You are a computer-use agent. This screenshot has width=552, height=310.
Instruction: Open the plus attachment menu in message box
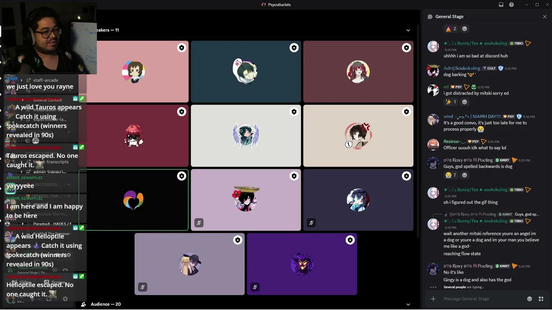pyautogui.click(x=433, y=299)
